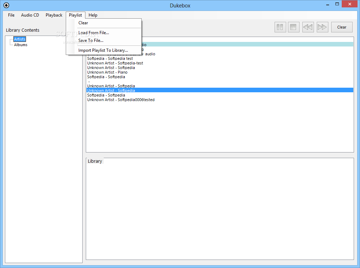The height and width of the screenshot is (268, 360).
Task: Select the Albums tree node
Action: (x=21, y=45)
